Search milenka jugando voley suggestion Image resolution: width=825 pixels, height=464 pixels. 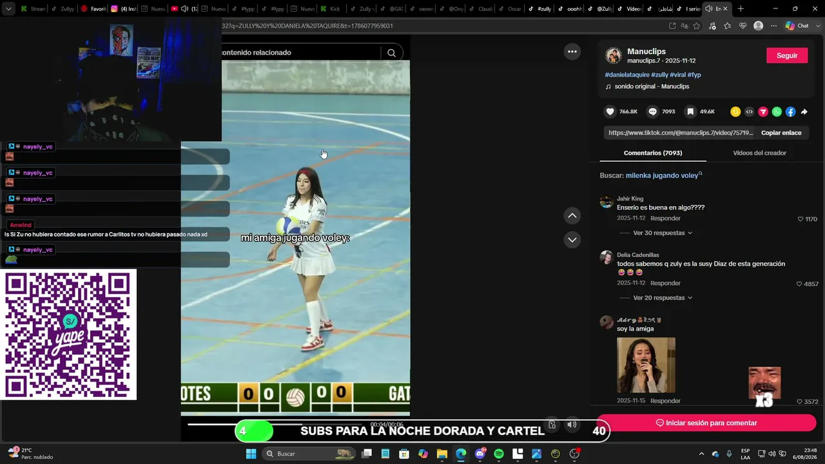pos(664,175)
